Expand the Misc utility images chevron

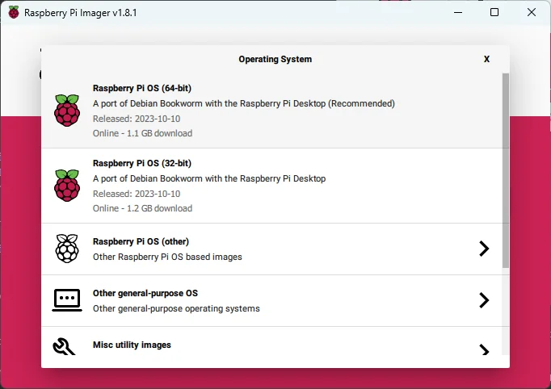484,349
